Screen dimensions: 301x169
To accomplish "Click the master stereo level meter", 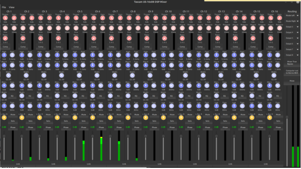I will click(x=295, y=126).
